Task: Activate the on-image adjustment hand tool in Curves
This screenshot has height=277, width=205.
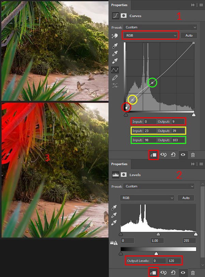Action: [x=115, y=36]
